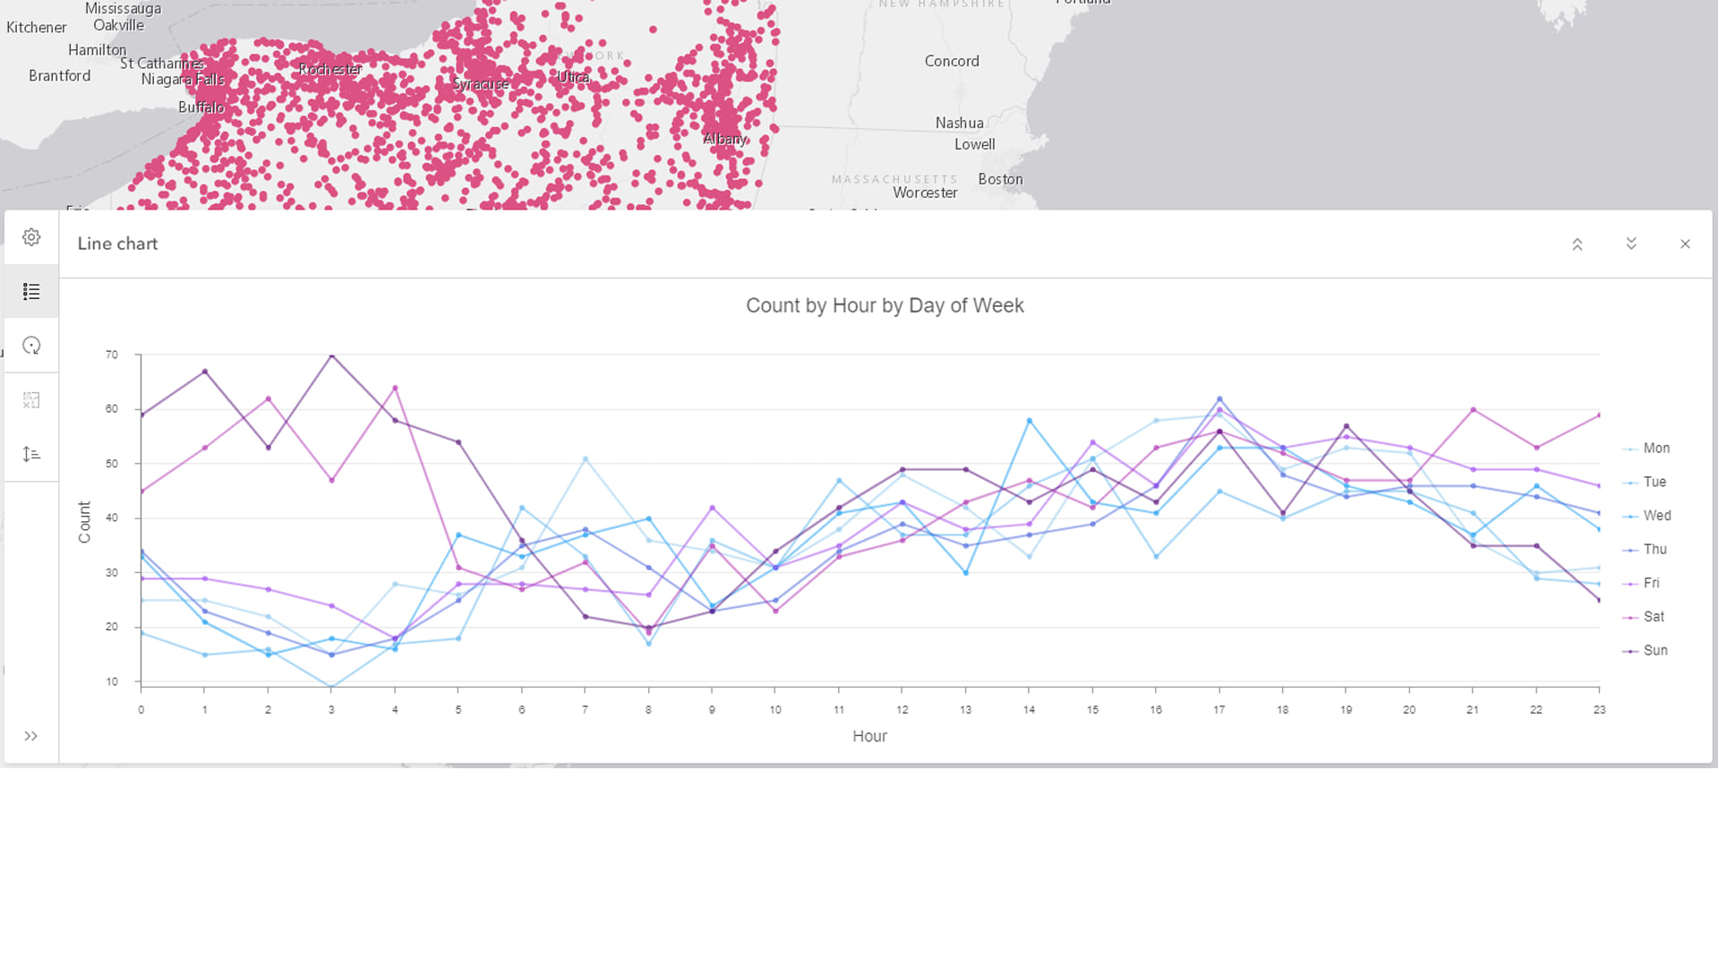Select the chart fields list icon
Viewport: 1719px width, 967px height.
click(x=31, y=291)
